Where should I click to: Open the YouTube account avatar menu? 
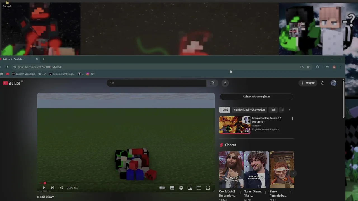pos(333,83)
